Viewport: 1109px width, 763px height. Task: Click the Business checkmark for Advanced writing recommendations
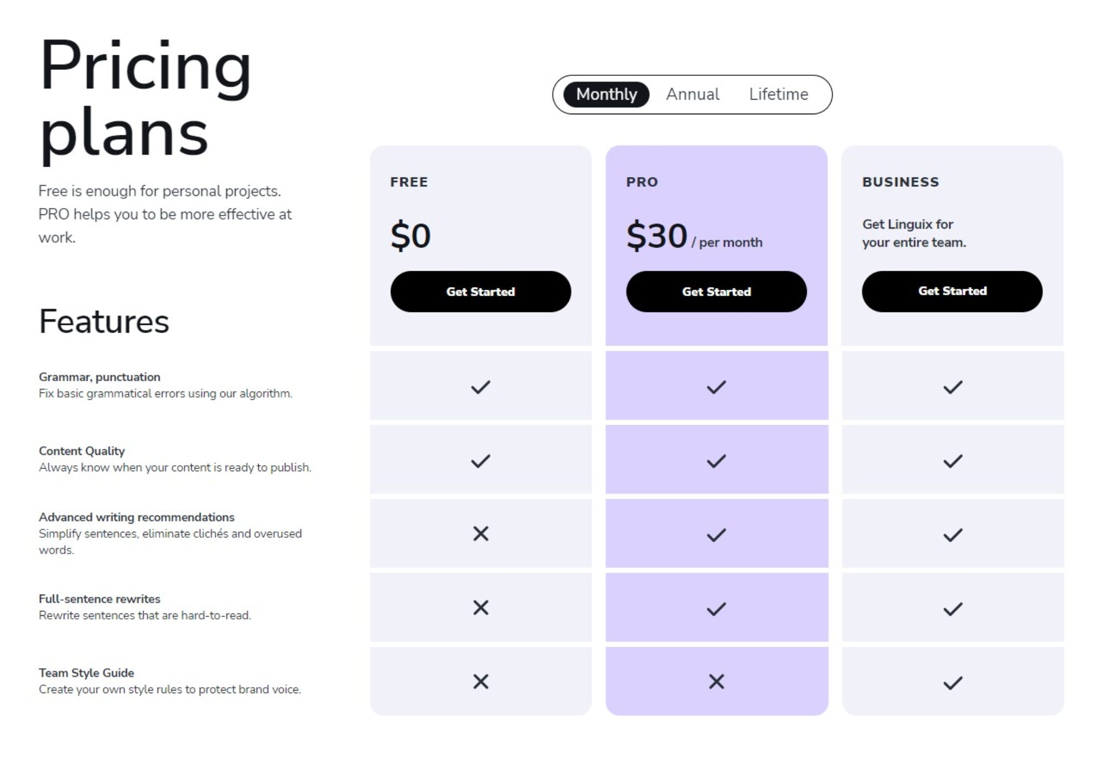953,535
